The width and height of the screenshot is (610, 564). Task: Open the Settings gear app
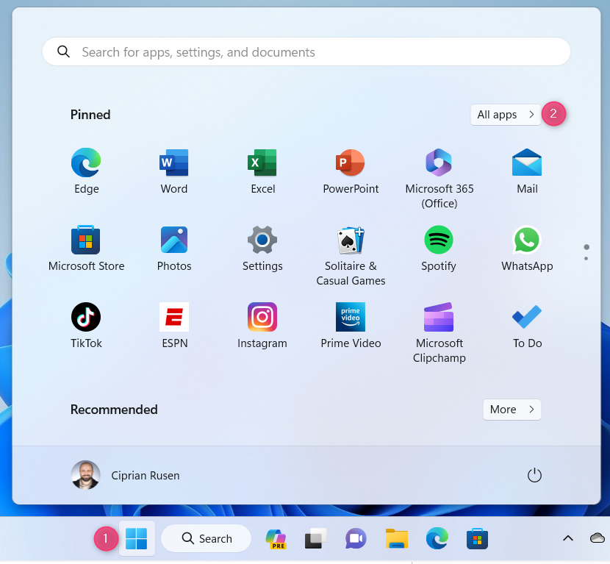click(262, 249)
